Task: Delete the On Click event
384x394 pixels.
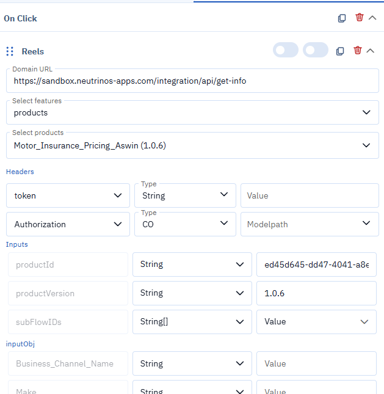Action: [x=359, y=18]
